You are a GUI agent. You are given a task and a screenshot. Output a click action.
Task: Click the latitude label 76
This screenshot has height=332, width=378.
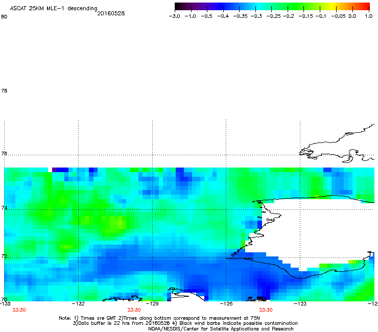[x=4, y=153]
